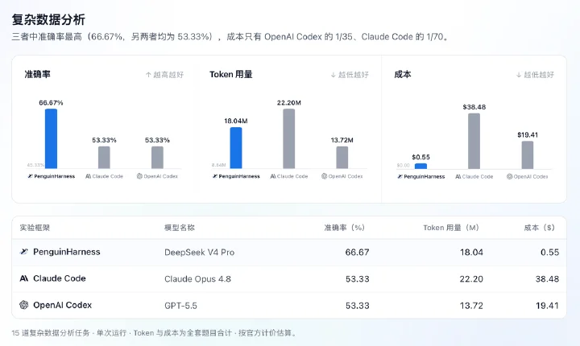Image resolution: width=580 pixels, height=346 pixels.
Task: Click the 准确率（%） column header
Action: coord(345,228)
